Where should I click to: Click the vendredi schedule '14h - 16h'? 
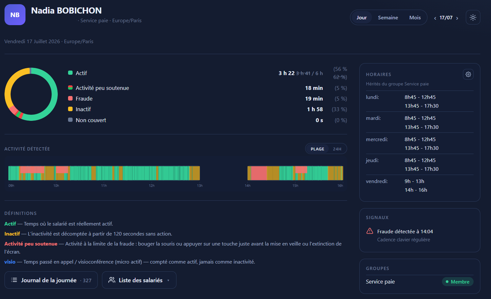click(416, 190)
